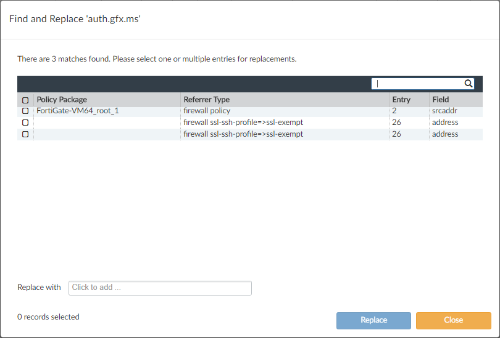Click the magnifier search icon
This screenshot has width=500, height=338.
point(469,84)
